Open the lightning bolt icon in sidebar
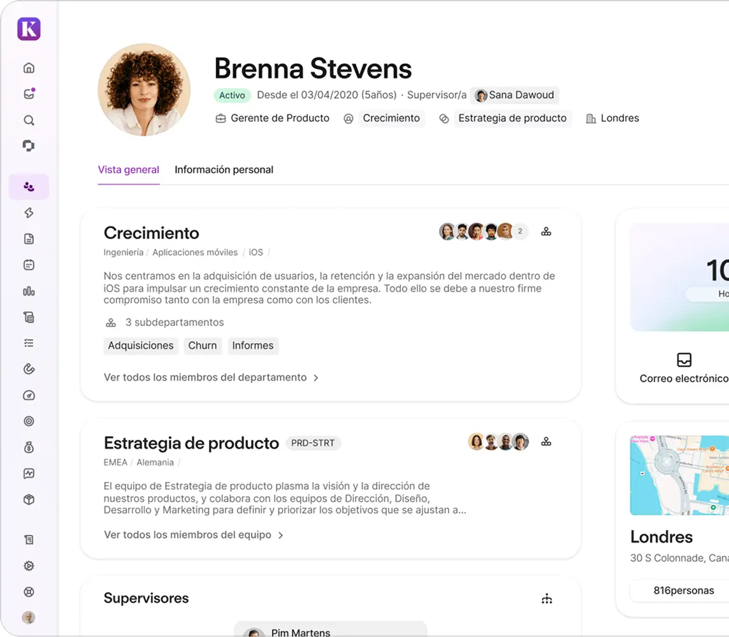The height and width of the screenshot is (637, 729). 29,213
